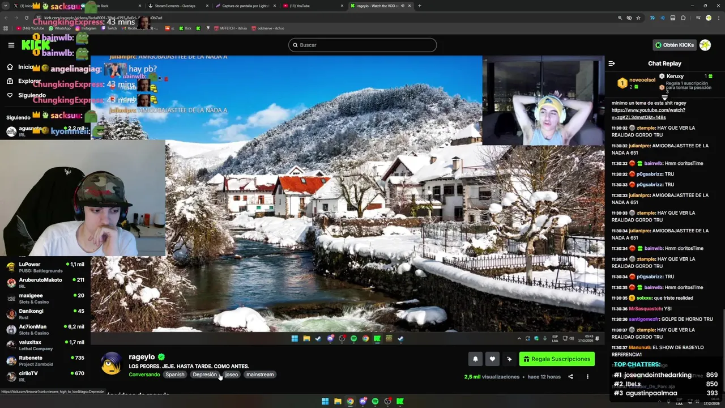Click the Spanish tag
Image resolution: width=725 pixels, height=408 pixels.
tap(175, 375)
